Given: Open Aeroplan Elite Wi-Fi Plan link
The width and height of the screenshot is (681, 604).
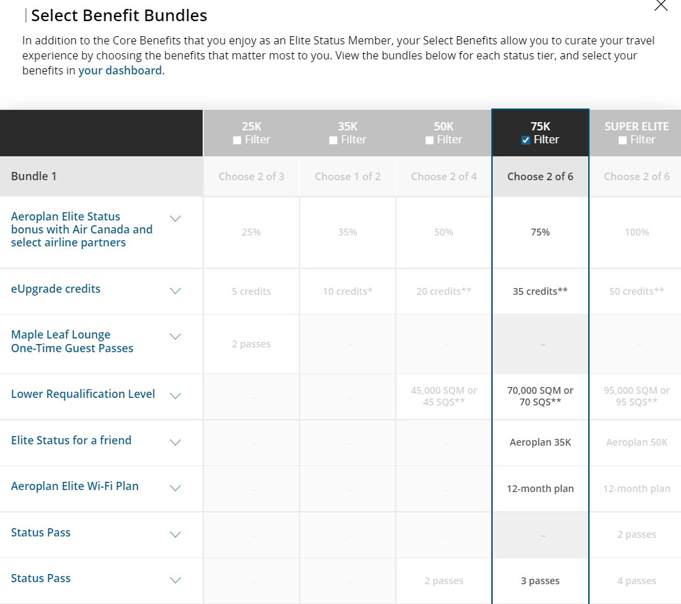Looking at the screenshot, I should point(74,486).
